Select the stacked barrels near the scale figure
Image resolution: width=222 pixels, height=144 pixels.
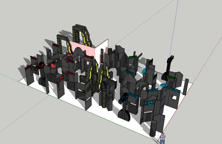click(x=154, y=128)
